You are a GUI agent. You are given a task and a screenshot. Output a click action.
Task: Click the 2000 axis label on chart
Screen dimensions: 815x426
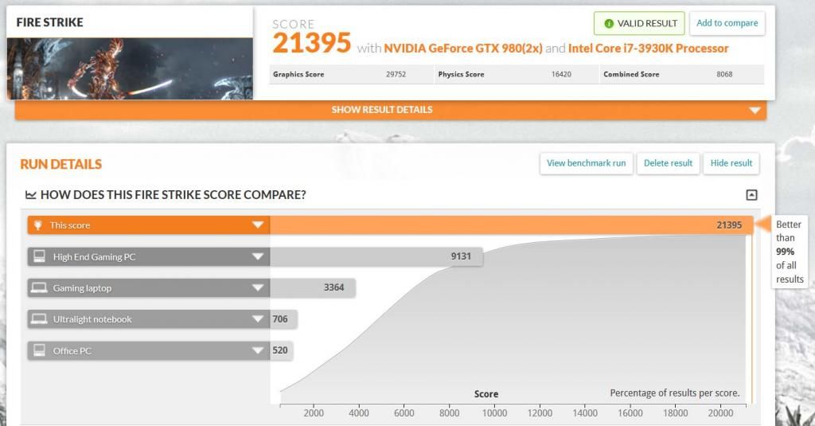[314, 413]
